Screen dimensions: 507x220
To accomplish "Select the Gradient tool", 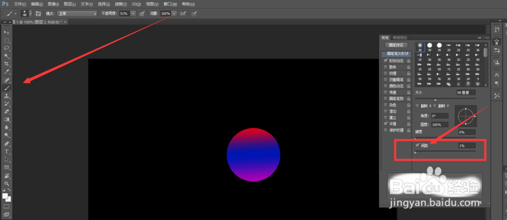I will [x=7, y=120].
